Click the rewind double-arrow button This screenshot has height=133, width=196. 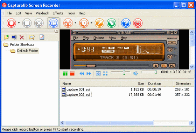(x=82, y=73)
